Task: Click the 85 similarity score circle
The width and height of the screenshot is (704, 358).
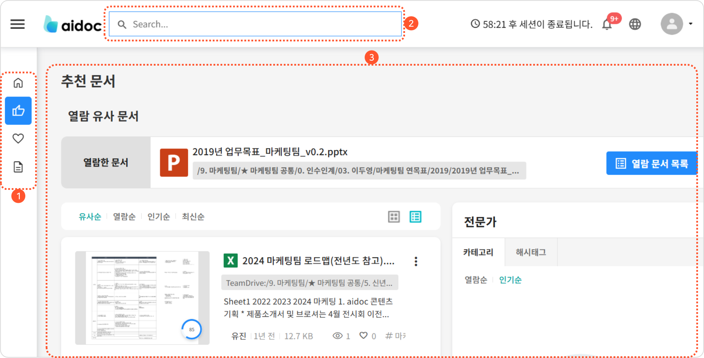Action: 191,329
